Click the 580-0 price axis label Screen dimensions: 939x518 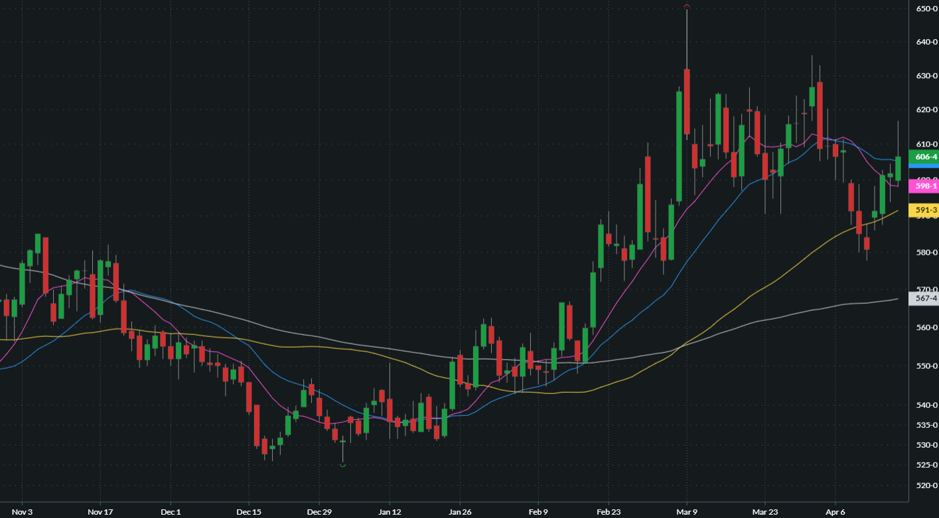pyautogui.click(x=926, y=253)
